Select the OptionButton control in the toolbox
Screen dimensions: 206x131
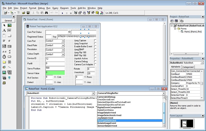(x=10, y=41)
